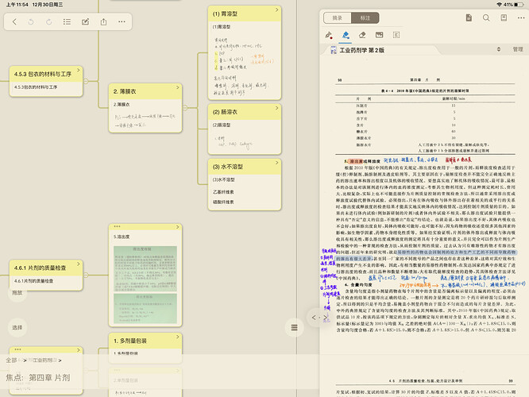Switch to the 摘录 tab

pyautogui.click(x=338, y=18)
